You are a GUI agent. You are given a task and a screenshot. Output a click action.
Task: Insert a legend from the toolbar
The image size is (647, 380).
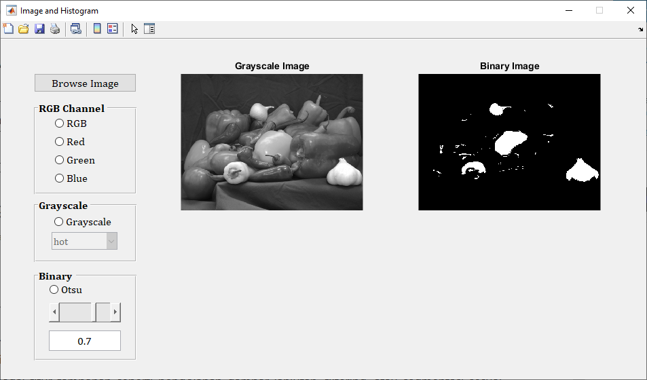tap(113, 28)
